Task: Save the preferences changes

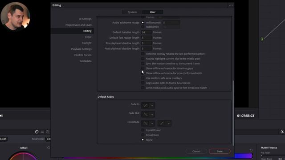Action: point(220,151)
